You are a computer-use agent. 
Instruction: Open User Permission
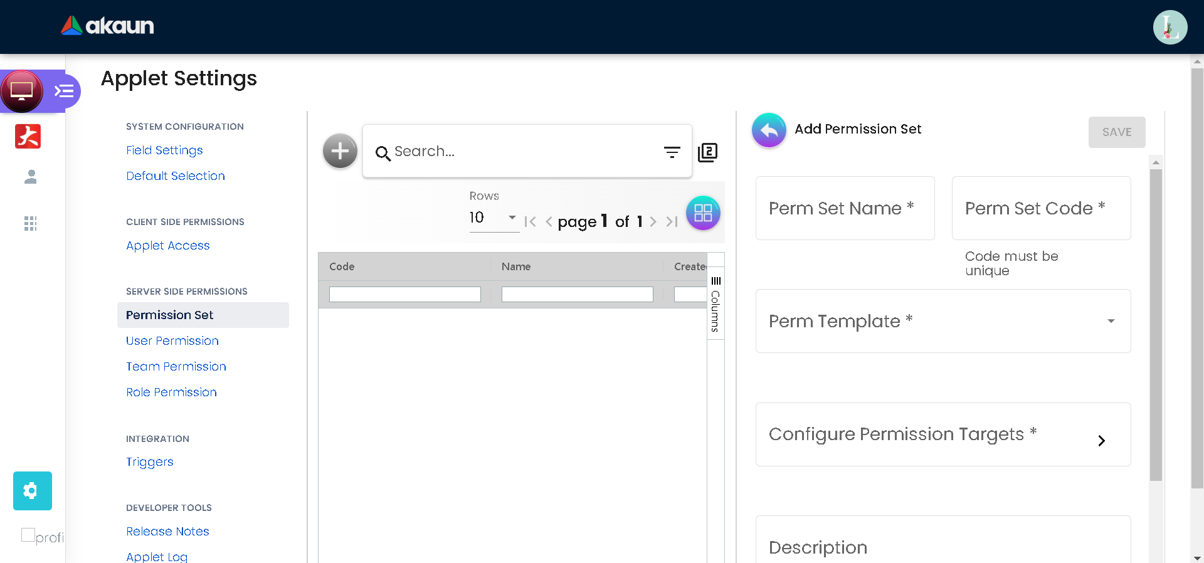[x=172, y=341]
